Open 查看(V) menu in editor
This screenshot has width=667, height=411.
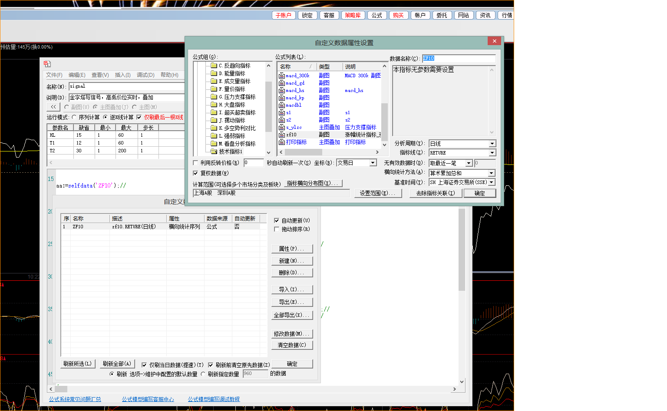pyautogui.click(x=100, y=75)
